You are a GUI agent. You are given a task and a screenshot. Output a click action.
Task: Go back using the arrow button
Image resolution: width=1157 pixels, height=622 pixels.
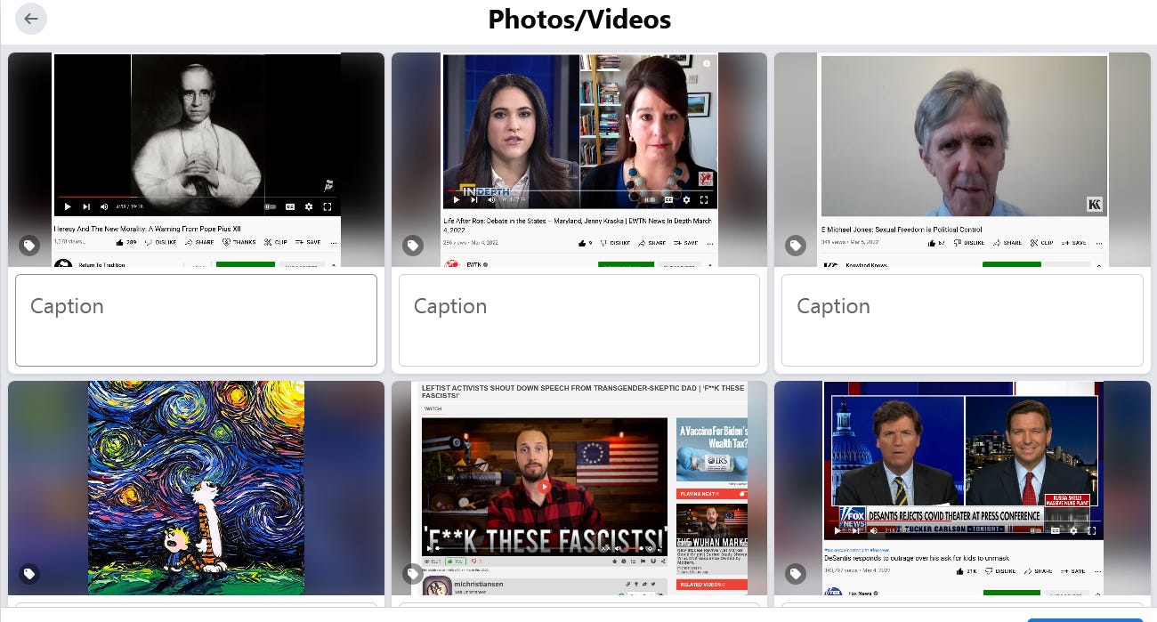pyautogui.click(x=31, y=19)
